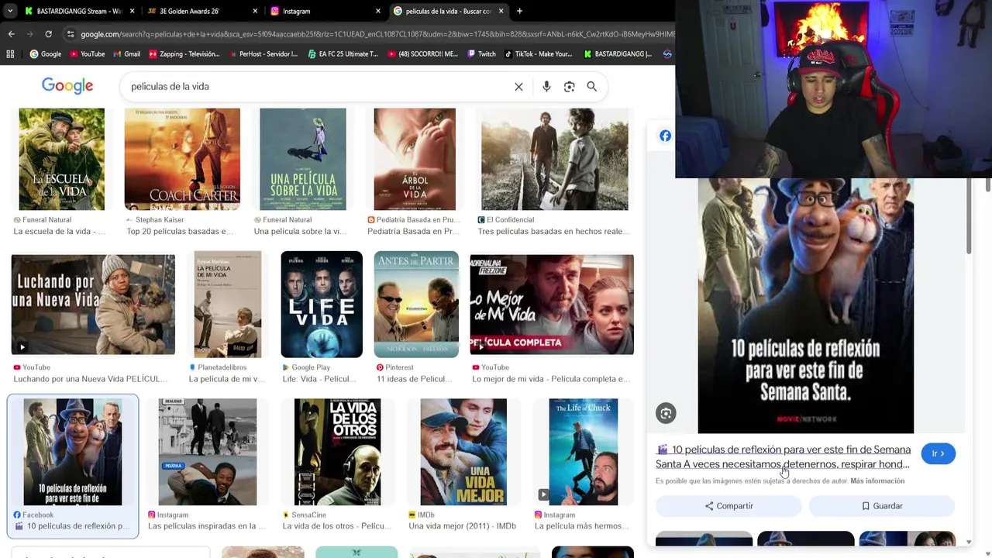Open 10 películas de reflexión title link

[x=783, y=456]
